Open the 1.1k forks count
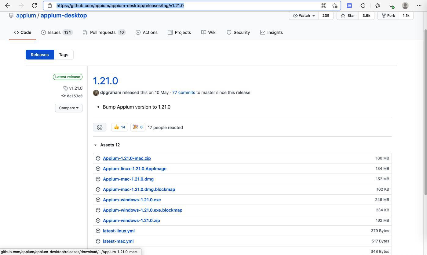This screenshot has width=427, height=255. pyautogui.click(x=406, y=16)
